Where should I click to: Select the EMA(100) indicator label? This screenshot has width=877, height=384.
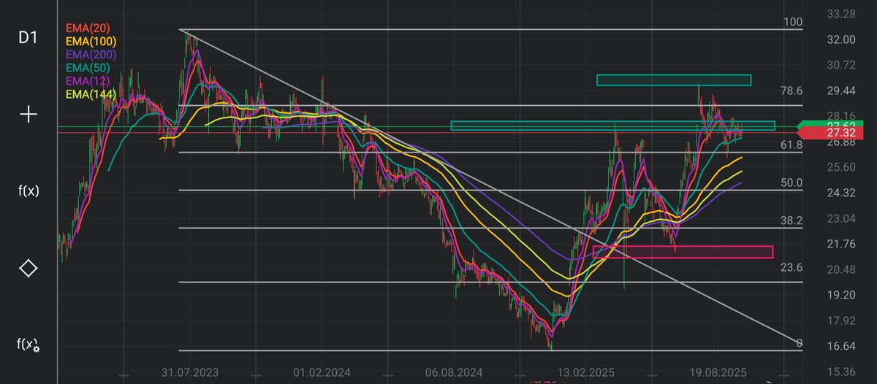coord(91,41)
